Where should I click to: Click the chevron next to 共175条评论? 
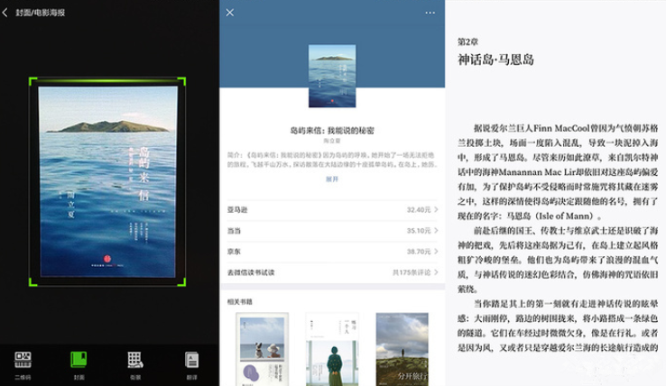click(x=436, y=272)
